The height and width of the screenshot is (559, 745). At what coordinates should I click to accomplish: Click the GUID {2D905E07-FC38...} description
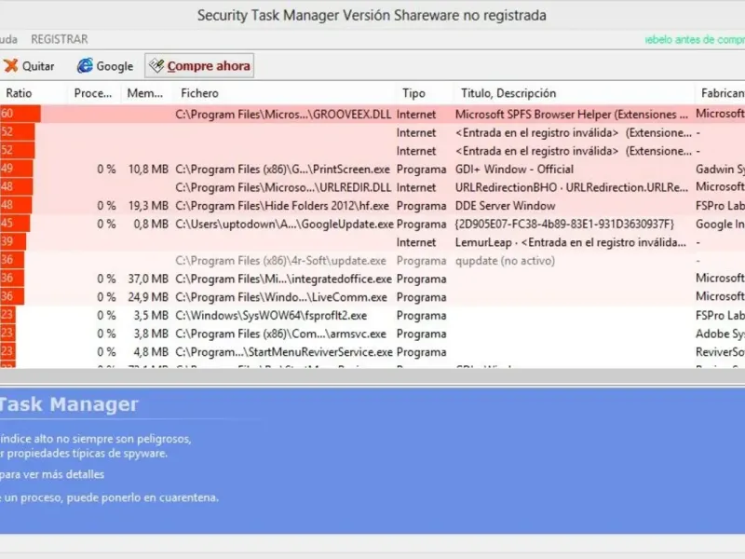pos(564,224)
